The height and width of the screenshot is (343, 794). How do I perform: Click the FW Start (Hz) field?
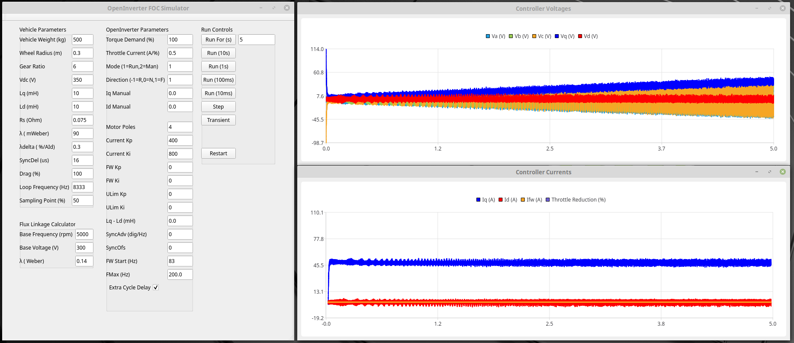[180, 261]
